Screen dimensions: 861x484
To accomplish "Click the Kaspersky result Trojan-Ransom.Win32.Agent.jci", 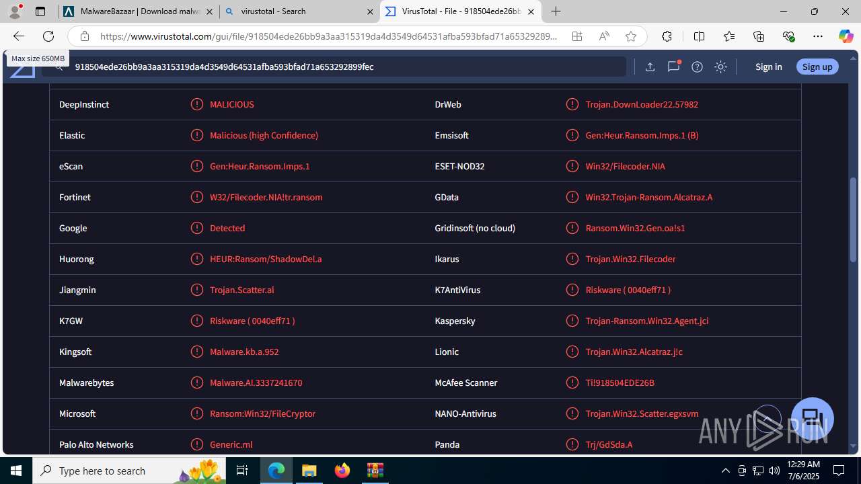I will coord(646,321).
